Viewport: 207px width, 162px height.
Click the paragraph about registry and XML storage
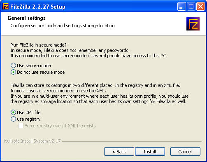pyautogui.click(x=100, y=94)
